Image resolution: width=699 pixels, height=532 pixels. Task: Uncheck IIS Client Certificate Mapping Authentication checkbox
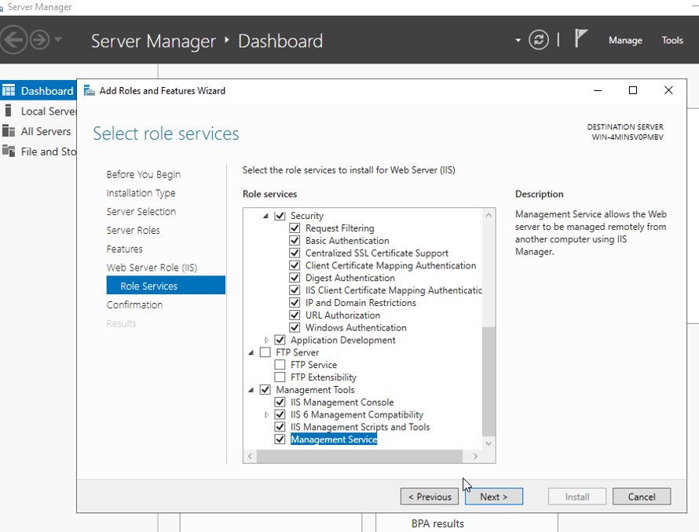point(295,290)
